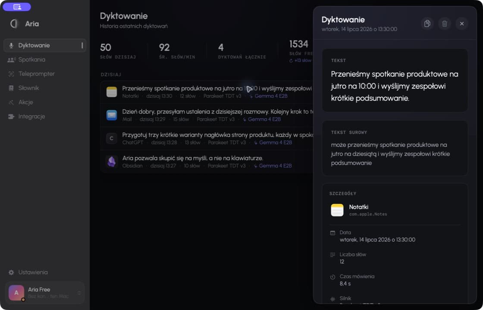Click the Mail app icon in history list
483x310 pixels.
click(x=112, y=115)
